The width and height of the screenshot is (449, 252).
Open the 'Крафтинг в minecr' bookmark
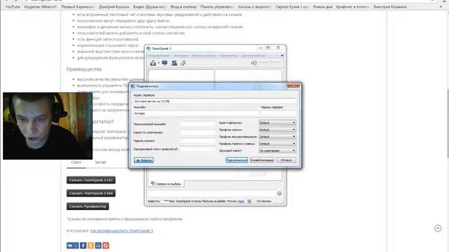pos(353,6)
